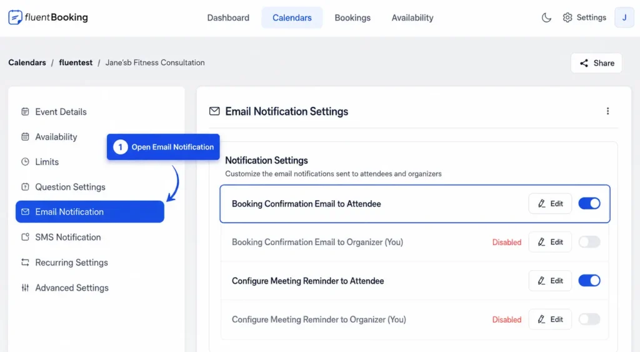Edit Booking Confirmation Email to Attendee
This screenshot has width=640, height=352.
click(550, 203)
